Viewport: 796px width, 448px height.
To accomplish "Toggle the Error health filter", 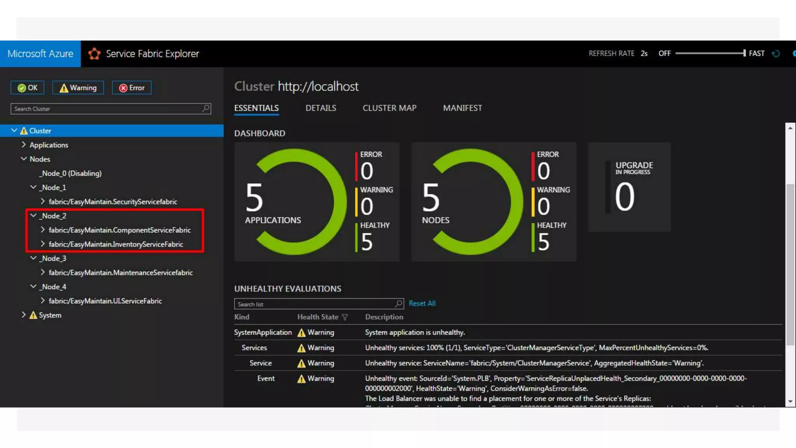I will coord(132,88).
